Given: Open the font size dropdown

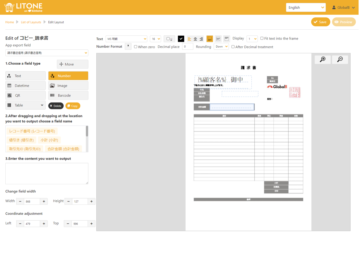Looking at the screenshot, I should click(156, 39).
